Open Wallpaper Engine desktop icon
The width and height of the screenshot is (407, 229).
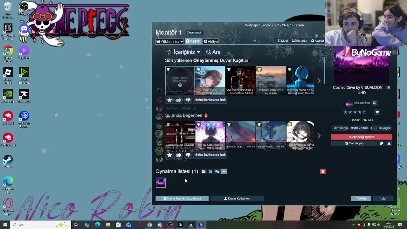tap(24, 120)
